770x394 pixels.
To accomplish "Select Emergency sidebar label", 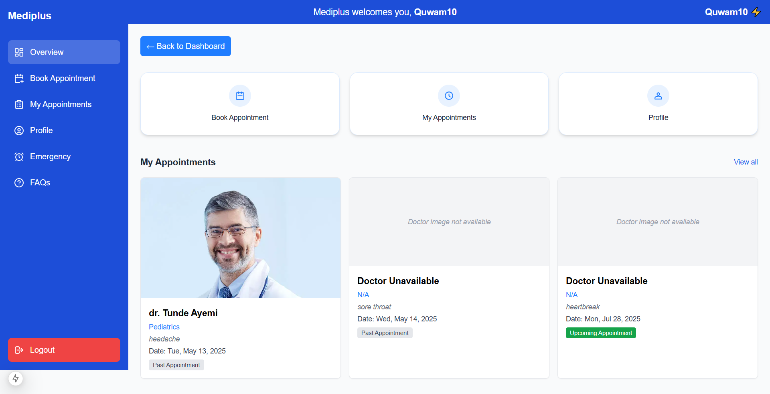I will 50,156.
